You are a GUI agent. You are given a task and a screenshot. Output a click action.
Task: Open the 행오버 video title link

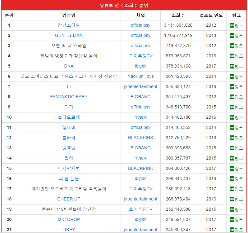69,127
